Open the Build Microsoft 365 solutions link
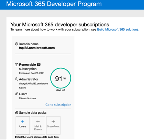This screenshot has width=144, height=140. pyautogui.click(x=118, y=29)
